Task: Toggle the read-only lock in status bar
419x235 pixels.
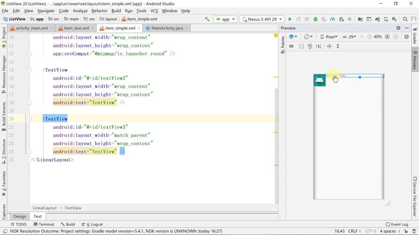Action: point(406,231)
